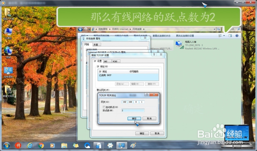Open address bar history dropdown
This screenshot has width=257, height=151.
pos(214,29)
